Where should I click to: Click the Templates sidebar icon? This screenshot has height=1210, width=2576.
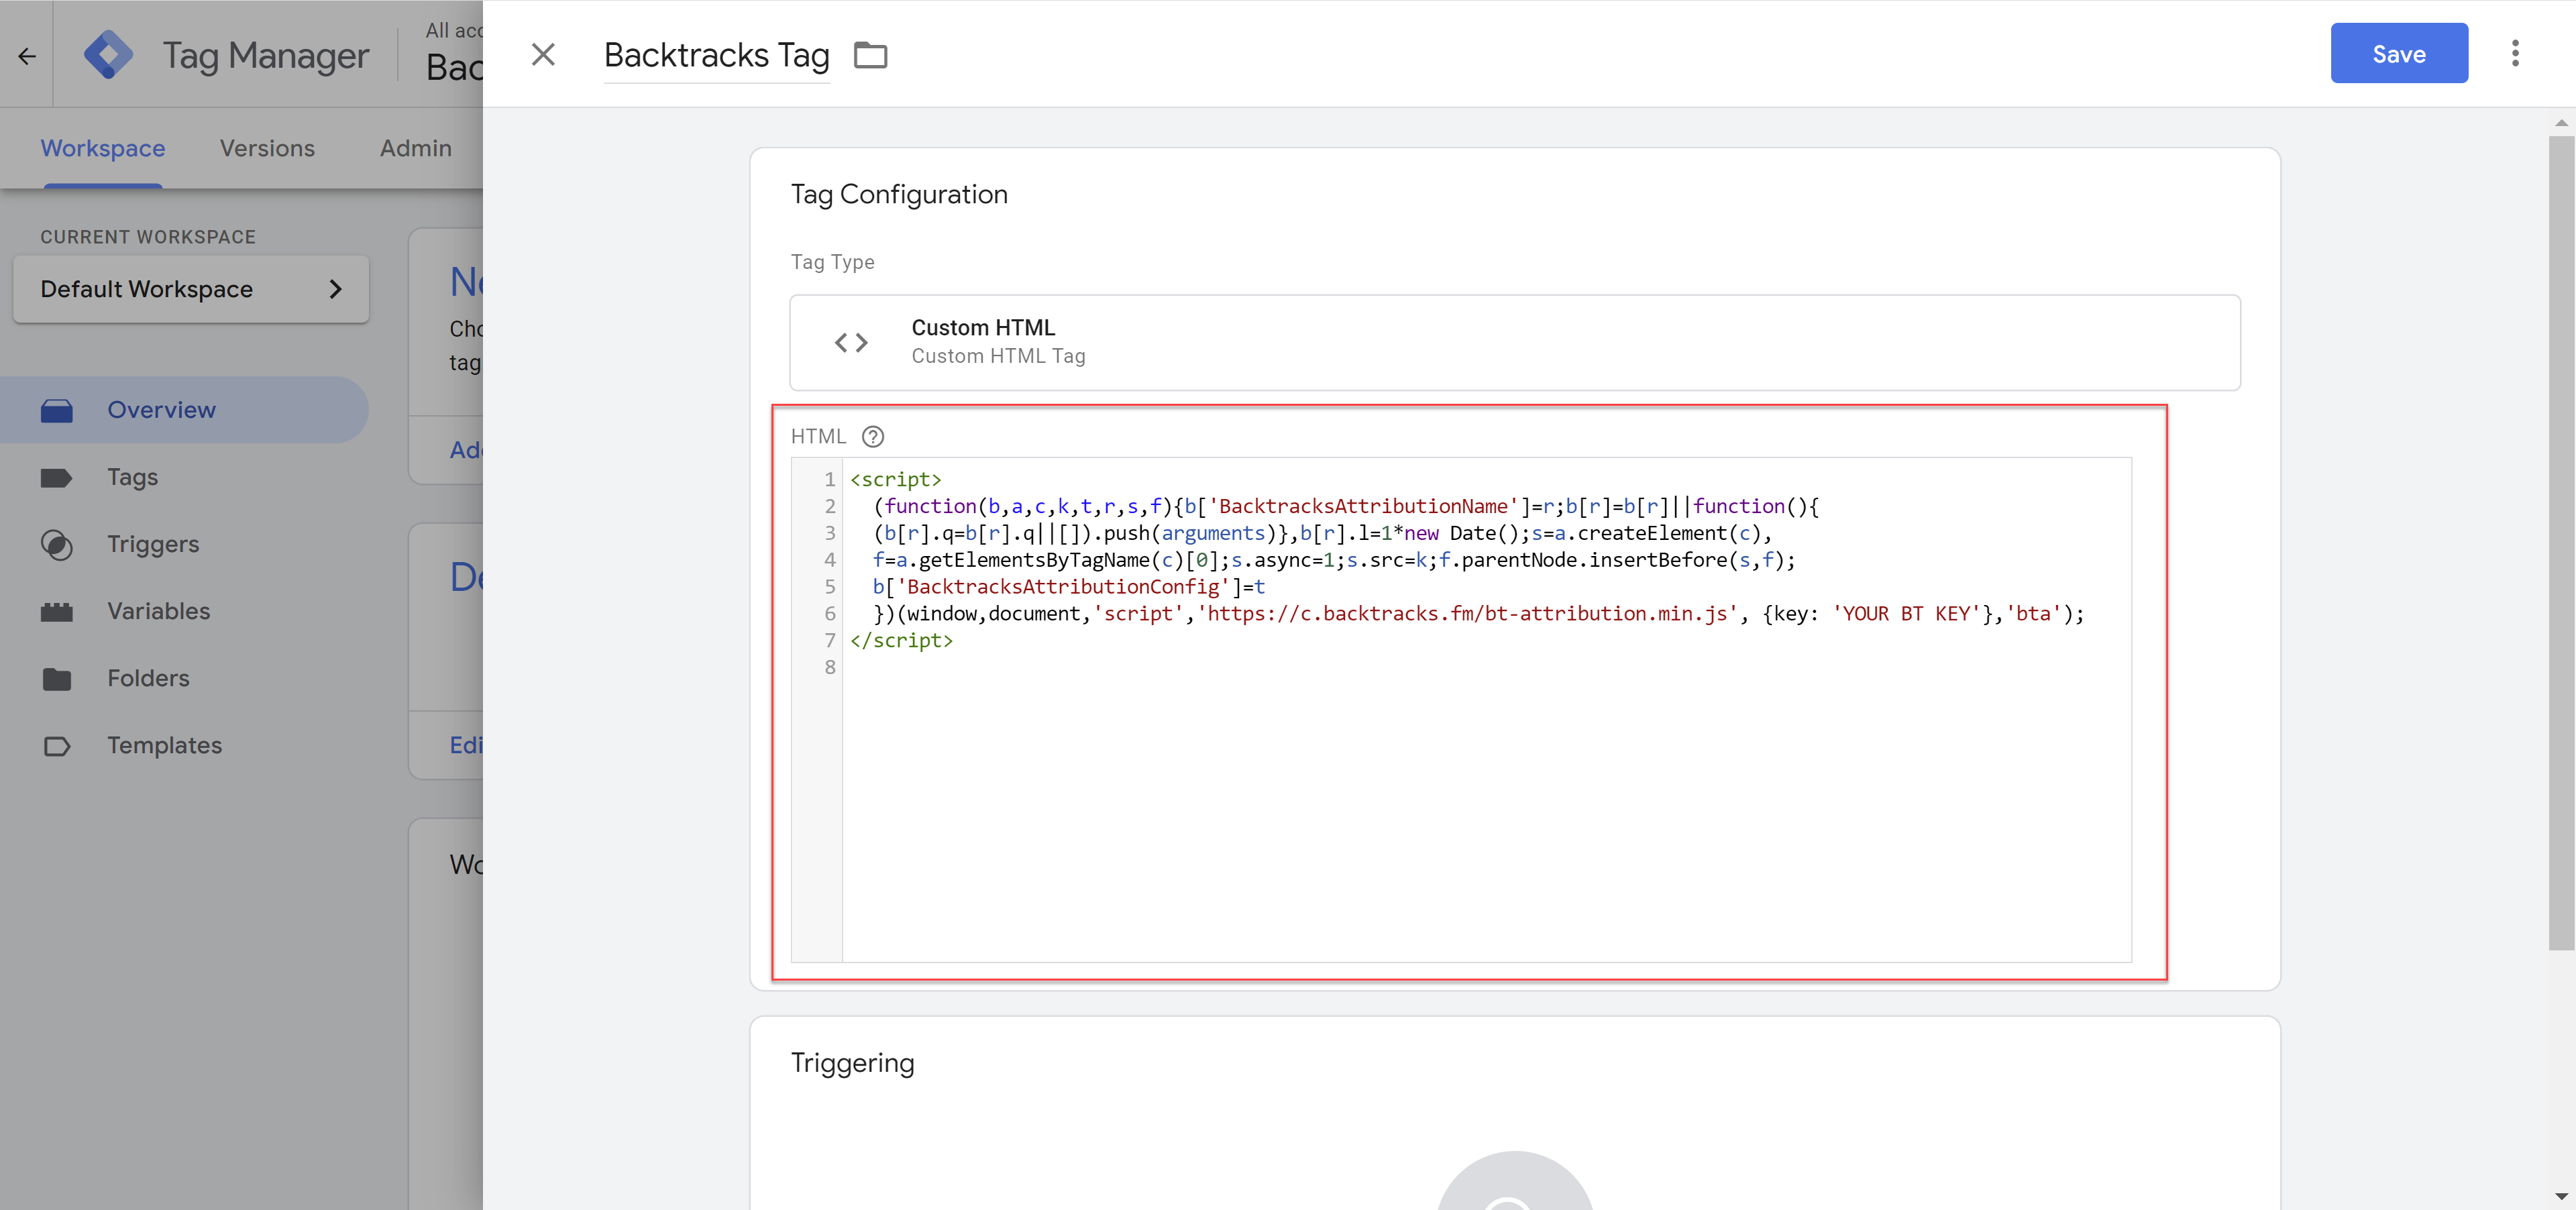point(58,745)
